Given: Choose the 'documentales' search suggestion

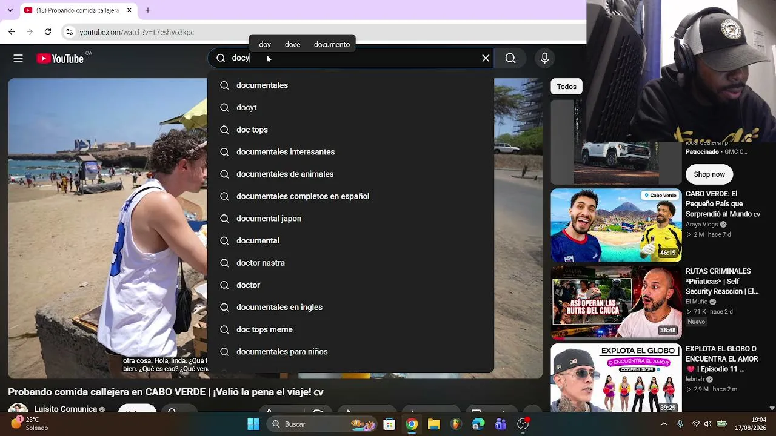Looking at the screenshot, I should 350,85.
